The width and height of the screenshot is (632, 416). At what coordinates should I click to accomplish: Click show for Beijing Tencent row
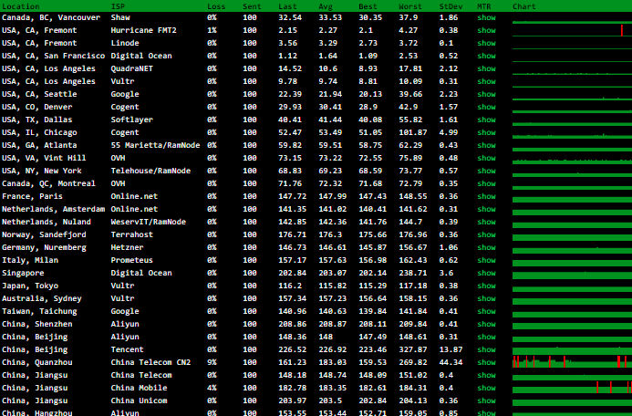[486, 349]
